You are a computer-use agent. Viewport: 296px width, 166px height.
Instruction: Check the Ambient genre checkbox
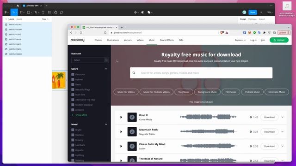(x=73, y=110)
